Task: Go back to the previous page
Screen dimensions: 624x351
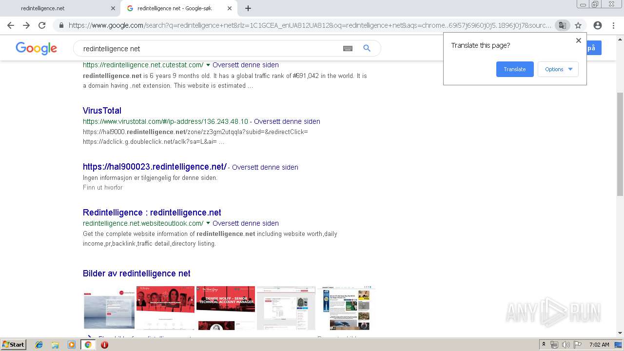Action: point(11,25)
